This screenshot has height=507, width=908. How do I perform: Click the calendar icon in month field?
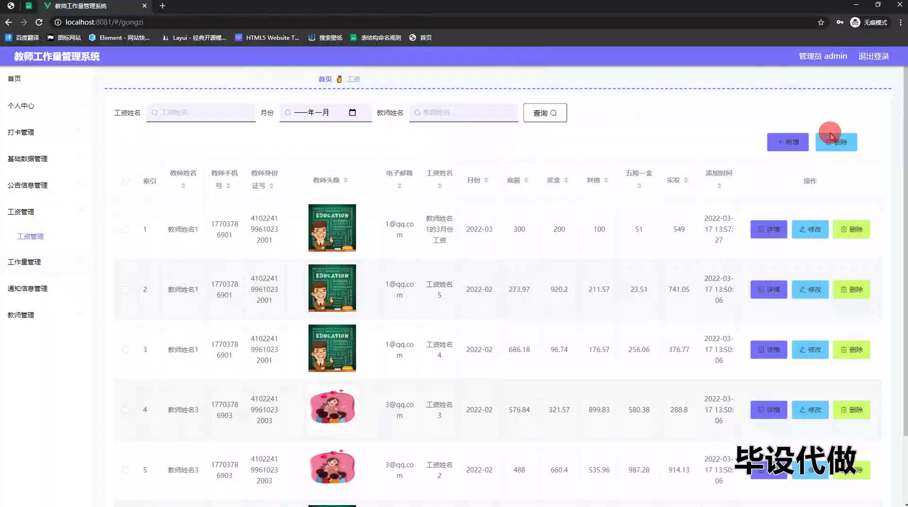tap(352, 113)
